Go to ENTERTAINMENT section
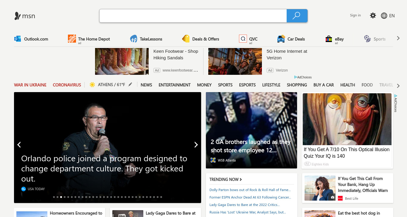Image resolution: width=407 pixels, height=217 pixels. point(175,85)
